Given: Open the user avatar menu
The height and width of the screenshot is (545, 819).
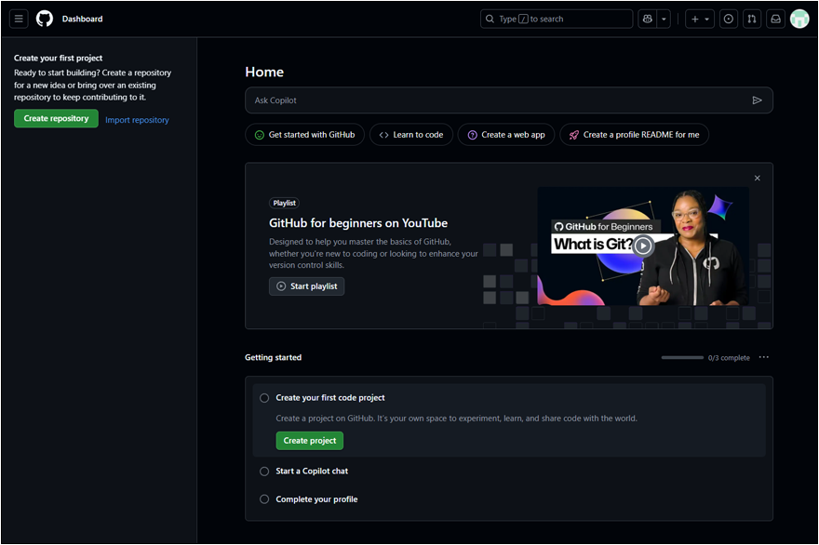Looking at the screenshot, I should (799, 19).
